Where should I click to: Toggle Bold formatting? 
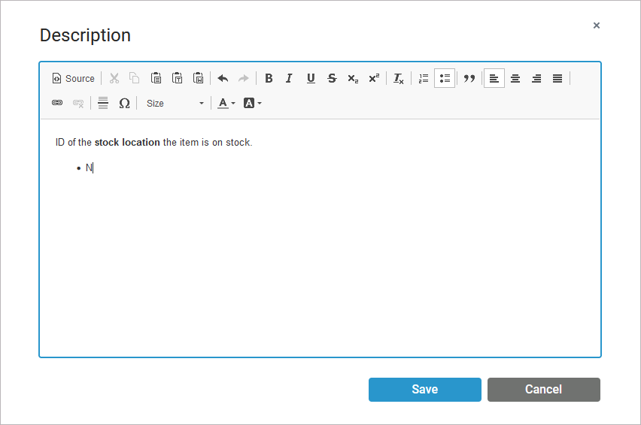pos(269,78)
